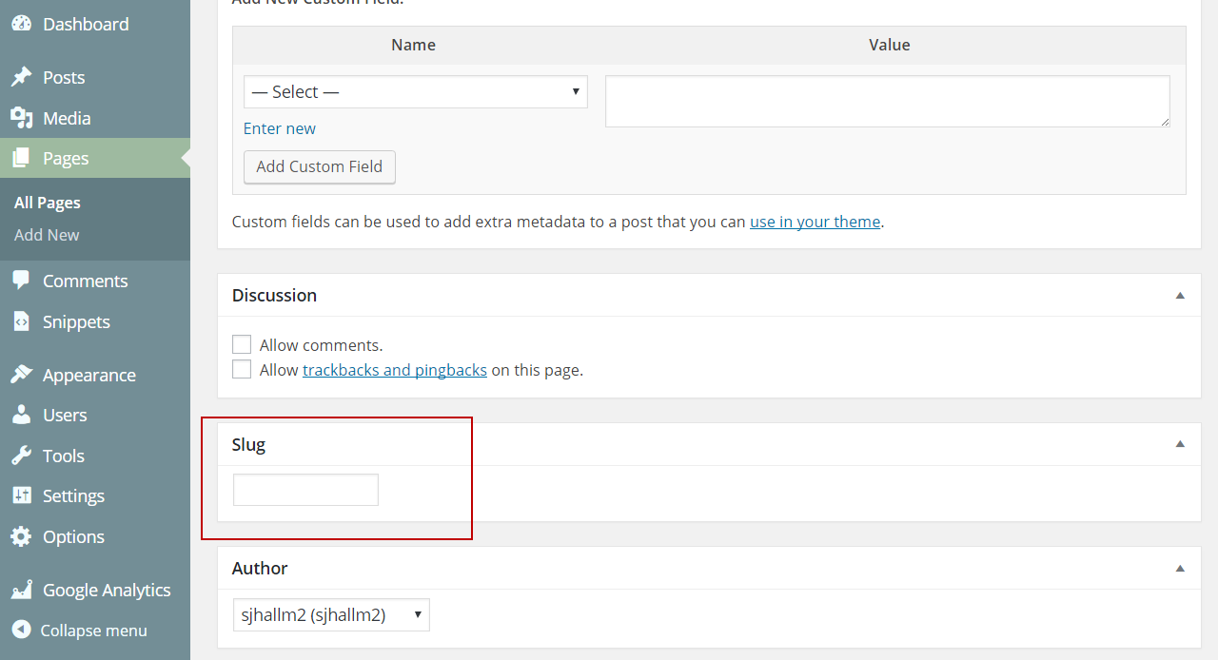1218x660 pixels.
Task: Click the Dashboard gauge icon
Action: click(x=21, y=24)
